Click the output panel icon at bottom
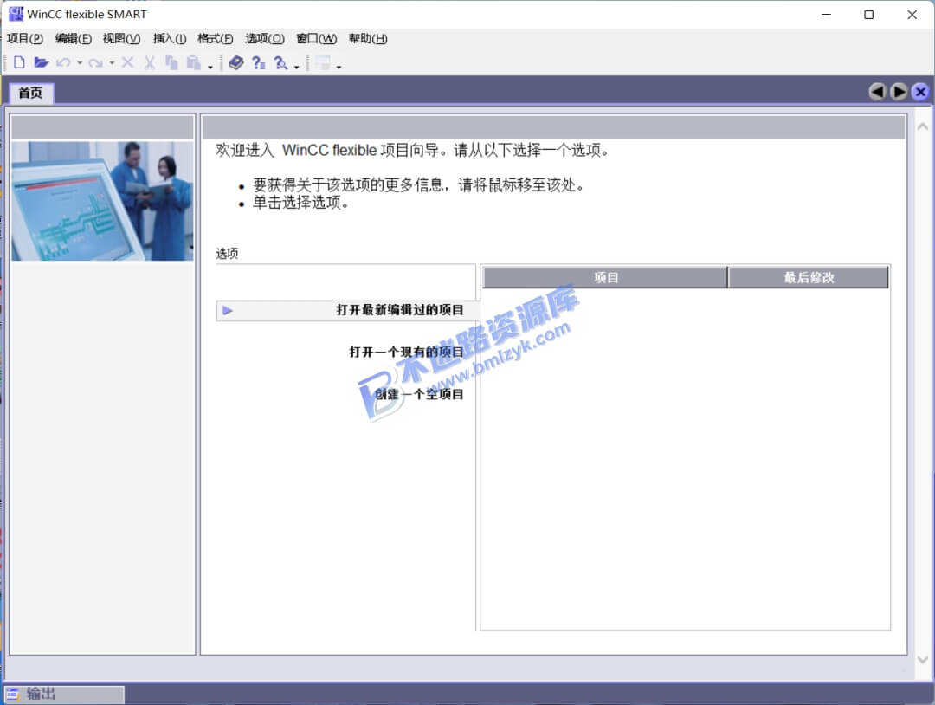The image size is (935, 705). tap(12, 694)
